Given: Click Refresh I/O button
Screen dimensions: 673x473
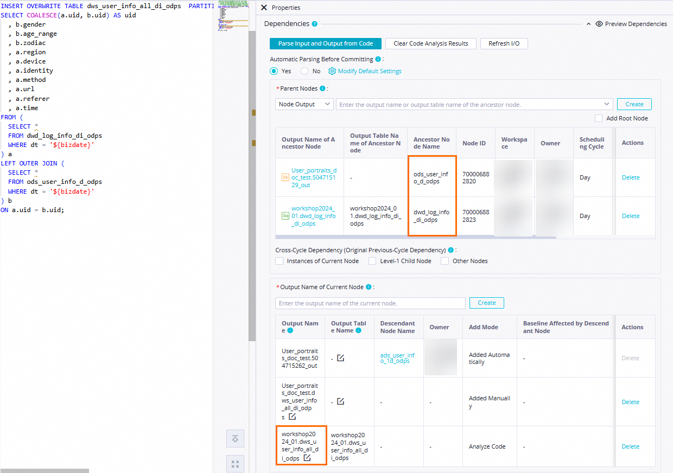Looking at the screenshot, I should pyautogui.click(x=504, y=43).
